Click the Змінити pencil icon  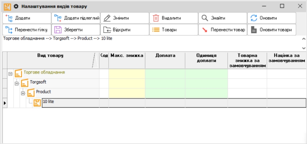(107, 18)
